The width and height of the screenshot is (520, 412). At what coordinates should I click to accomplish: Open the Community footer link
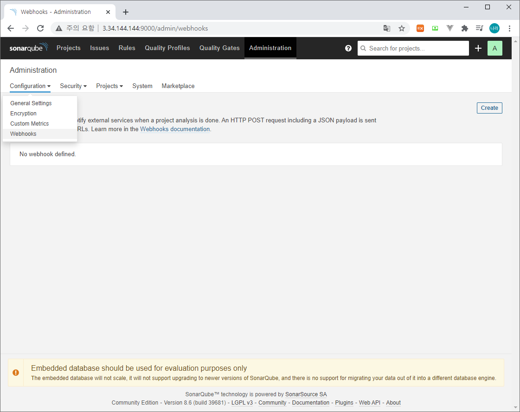272,402
